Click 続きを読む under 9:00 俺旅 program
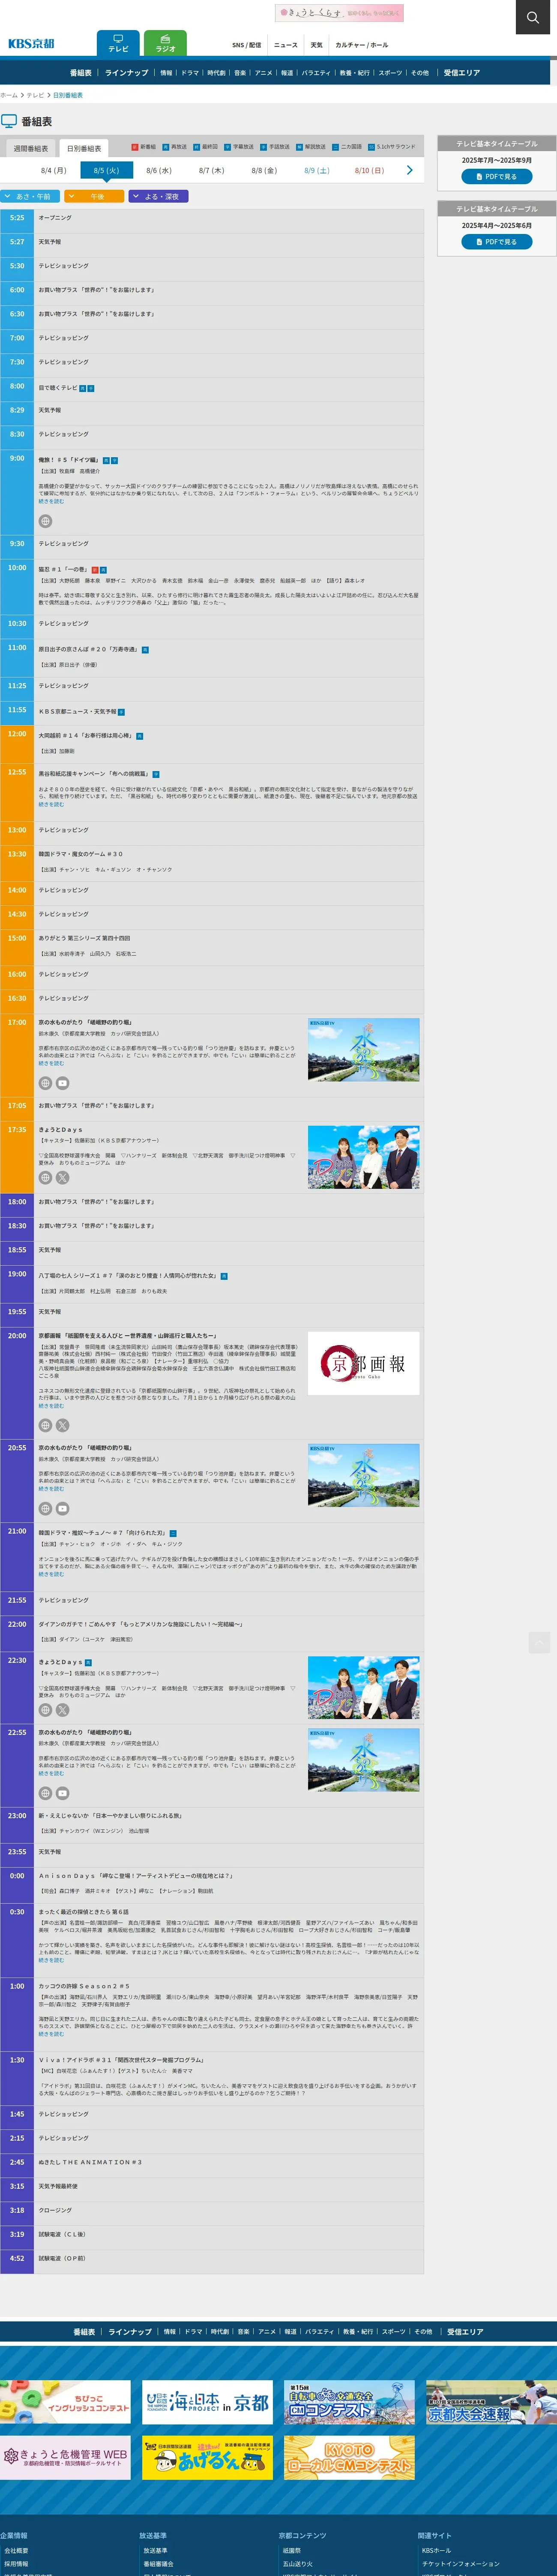 [x=51, y=502]
